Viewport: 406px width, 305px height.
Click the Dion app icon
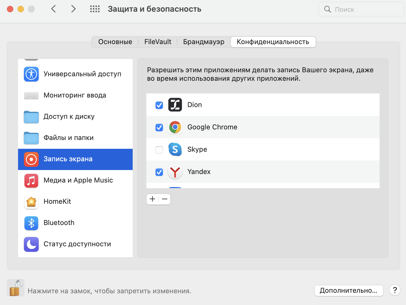click(175, 105)
